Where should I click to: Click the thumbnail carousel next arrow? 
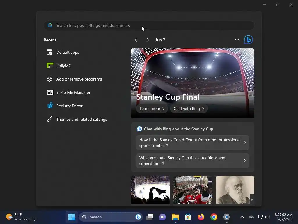pos(252,199)
